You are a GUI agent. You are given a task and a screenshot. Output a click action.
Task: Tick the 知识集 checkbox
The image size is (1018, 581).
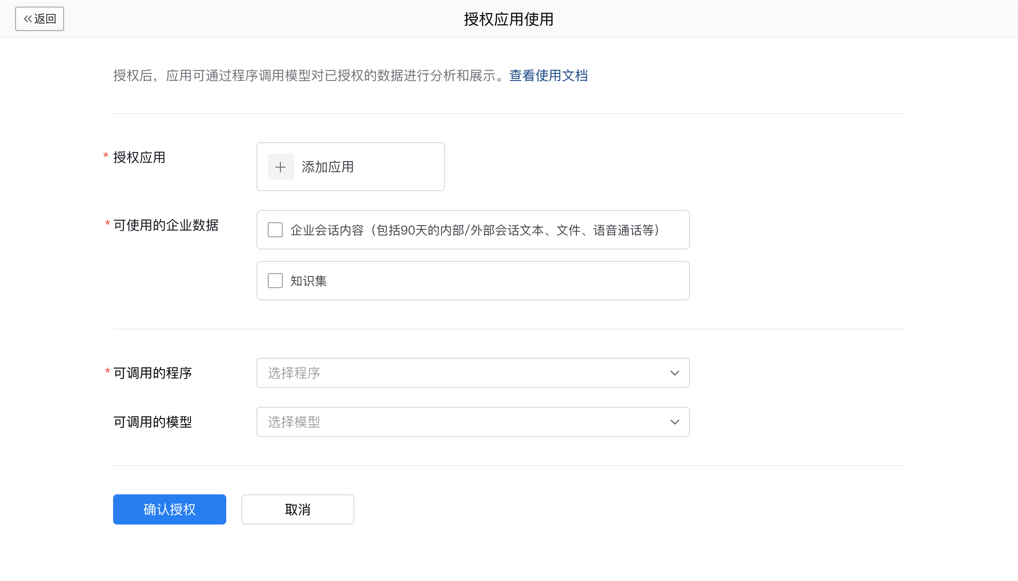275,281
